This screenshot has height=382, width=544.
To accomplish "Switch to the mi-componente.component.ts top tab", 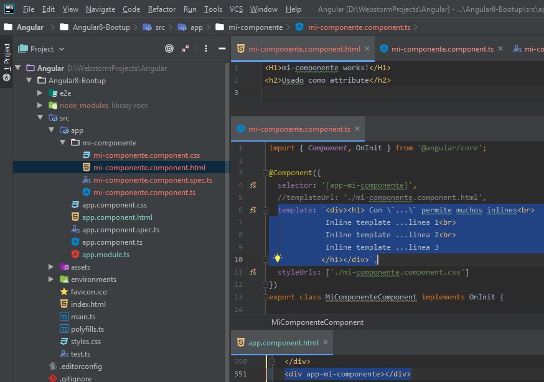I will click(x=442, y=49).
